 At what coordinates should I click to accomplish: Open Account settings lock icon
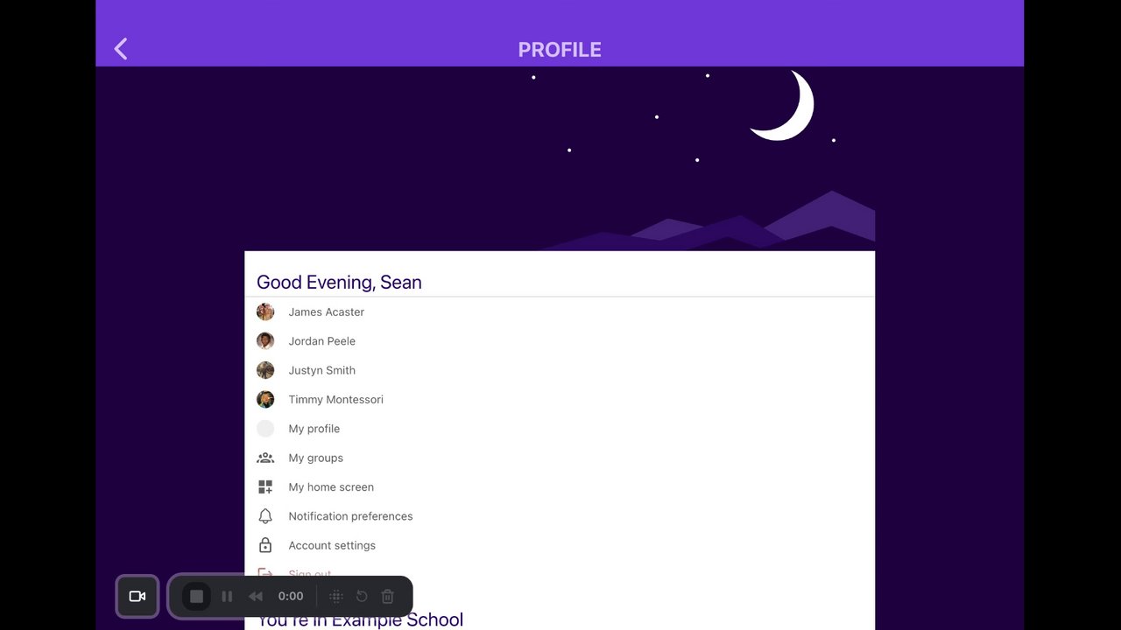point(265,545)
